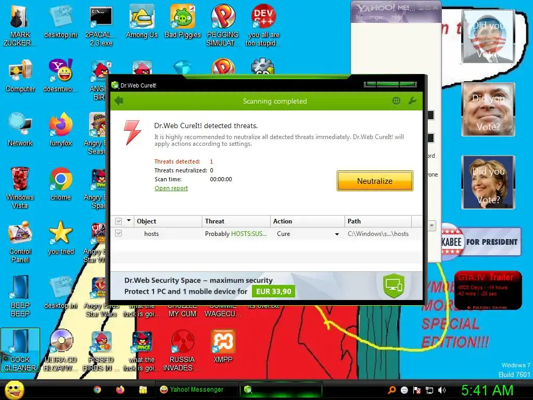Viewport: 533px width, 400px height.
Task: Click the Action column header
Action: coord(307,221)
